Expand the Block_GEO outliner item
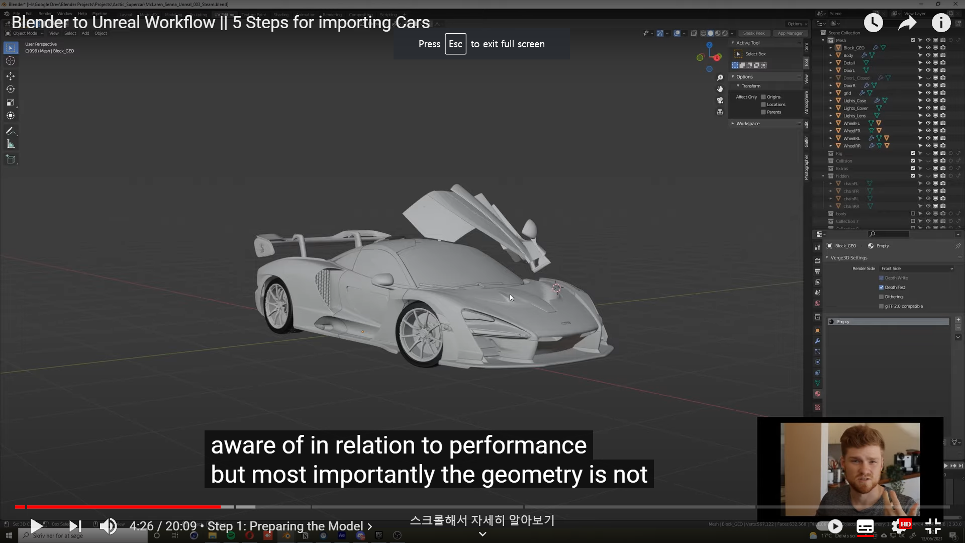Viewport: 965px width, 543px height. tap(831, 48)
